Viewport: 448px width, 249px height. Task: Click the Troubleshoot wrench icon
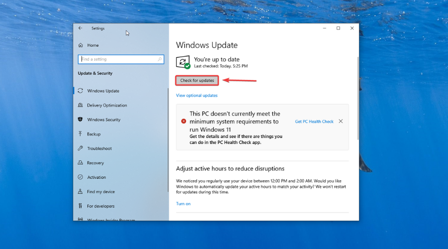click(80, 148)
